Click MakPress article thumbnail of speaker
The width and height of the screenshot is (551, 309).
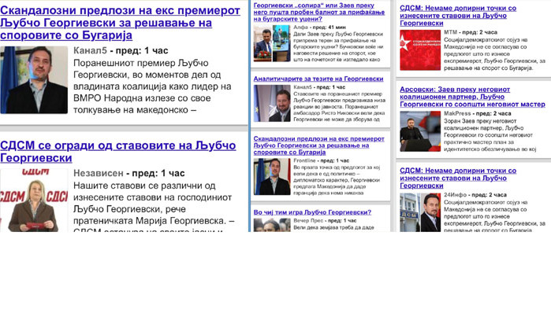420,131
